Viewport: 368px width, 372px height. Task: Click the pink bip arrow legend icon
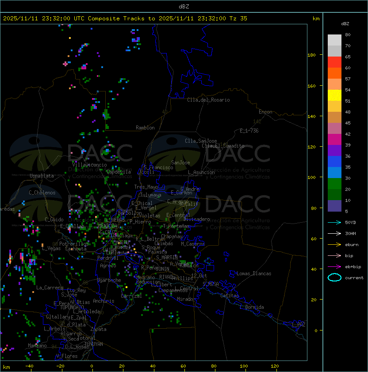334,255
